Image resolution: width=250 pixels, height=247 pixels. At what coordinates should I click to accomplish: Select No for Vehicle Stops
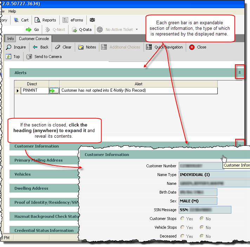tap(202, 227)
